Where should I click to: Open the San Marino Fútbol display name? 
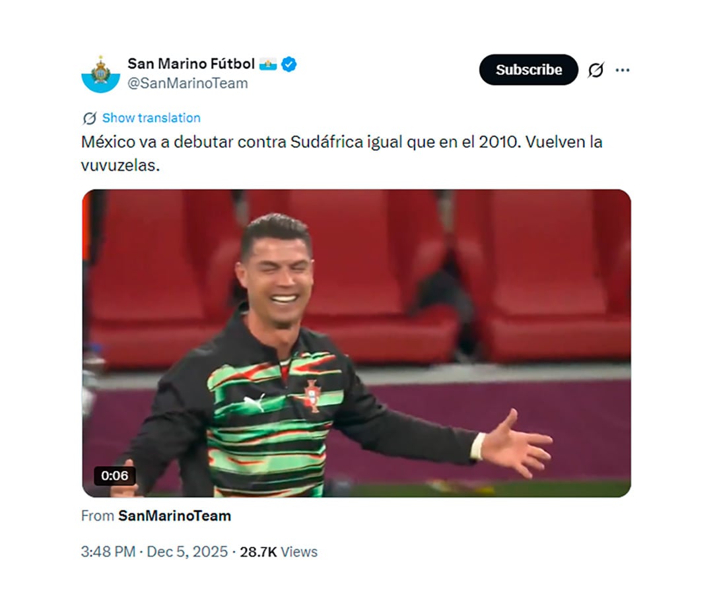click(x=191, y=63)
